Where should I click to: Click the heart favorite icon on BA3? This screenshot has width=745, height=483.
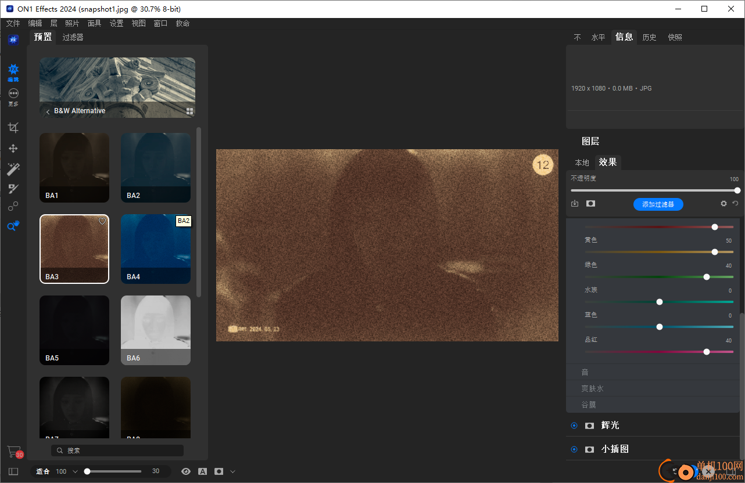pos(102,221)
